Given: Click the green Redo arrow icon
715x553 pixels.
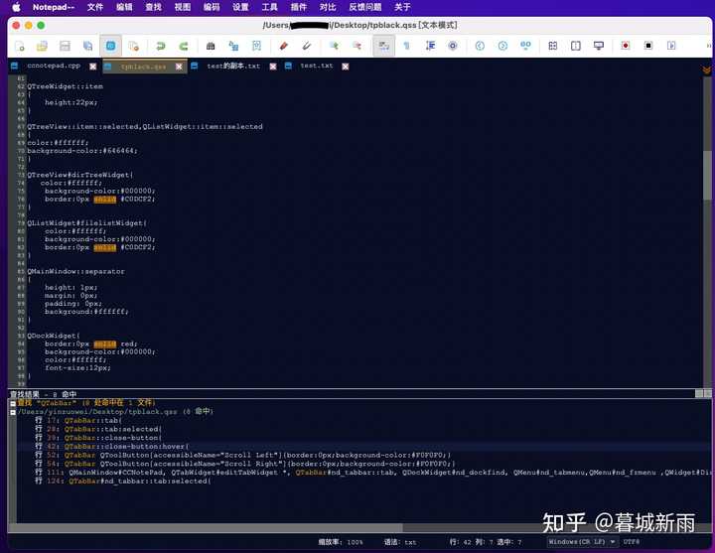Looking at the screenshot, I should [x=184, y=46].
